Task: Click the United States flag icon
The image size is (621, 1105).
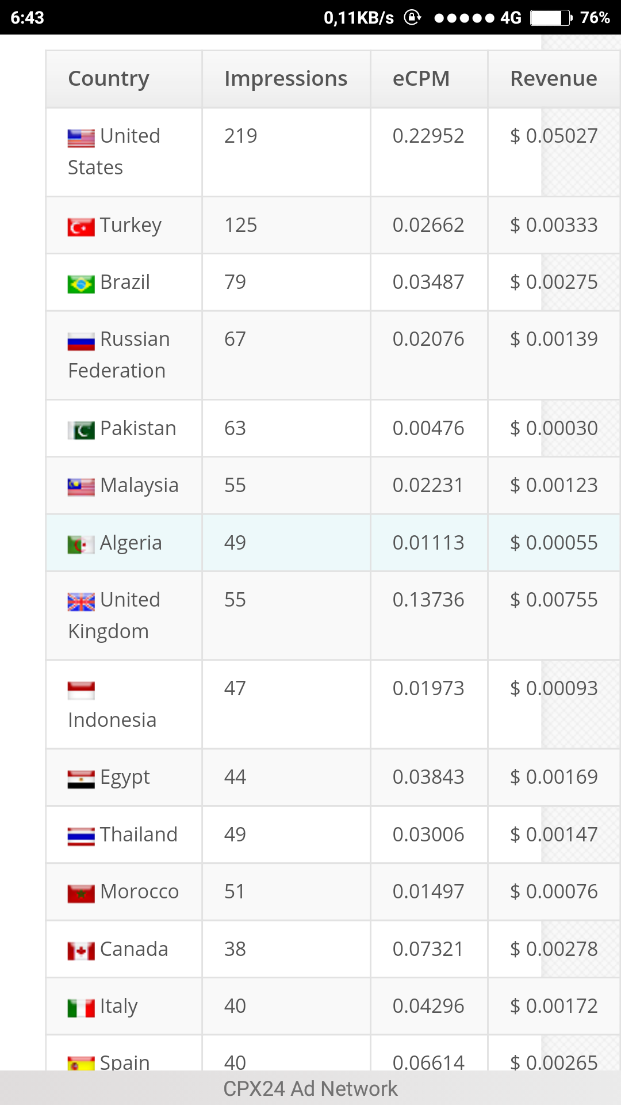Action: (x=81, y=138)
